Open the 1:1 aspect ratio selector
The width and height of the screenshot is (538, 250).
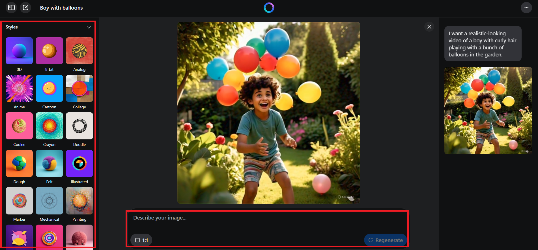click(141, 240)
